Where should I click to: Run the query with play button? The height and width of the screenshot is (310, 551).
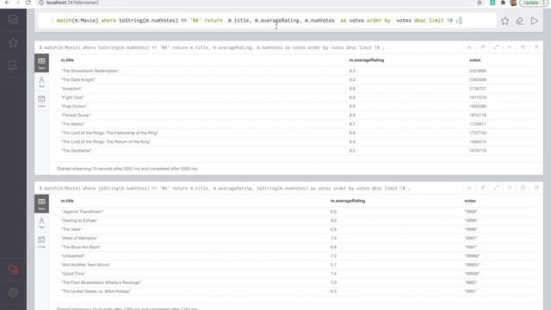coord(534,21)
